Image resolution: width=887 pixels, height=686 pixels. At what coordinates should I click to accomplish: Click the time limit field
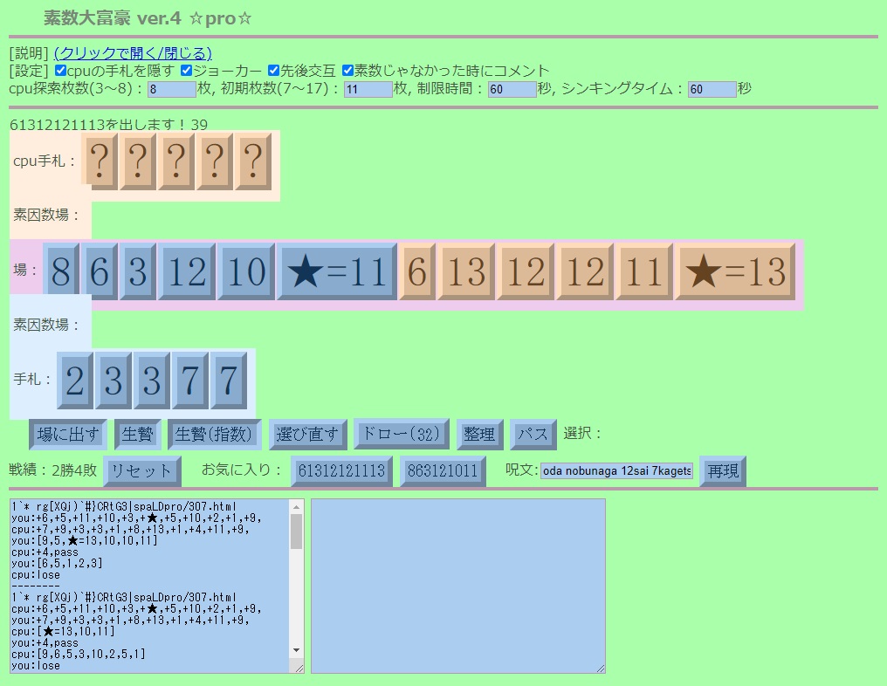pos(512,89)
